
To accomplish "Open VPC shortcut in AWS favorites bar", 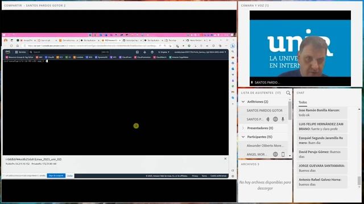I will (113, 57).
